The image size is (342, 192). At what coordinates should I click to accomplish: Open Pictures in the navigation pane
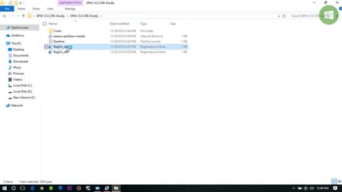coord(19,74)
